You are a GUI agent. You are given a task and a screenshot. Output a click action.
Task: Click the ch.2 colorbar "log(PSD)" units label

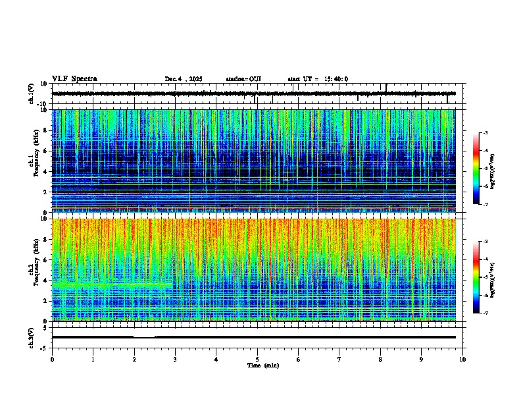pyautogui.click(x=493, y=280)
